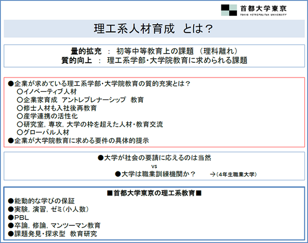Select the item 研究室, 専攻, 大学の枠を超えた人材・教育交流

[x=90, y=124]
